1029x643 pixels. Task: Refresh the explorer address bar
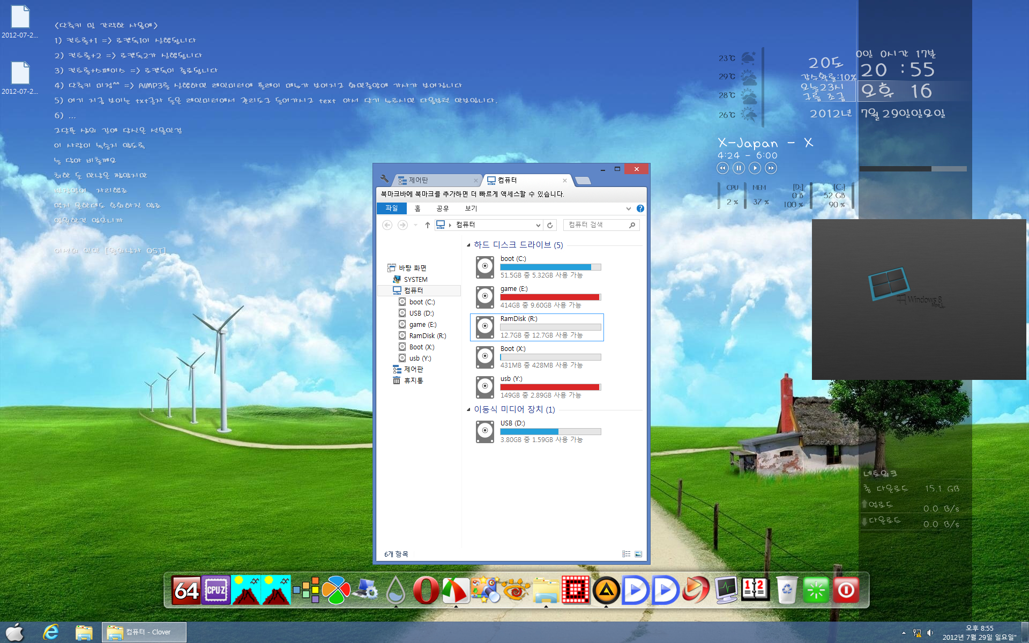(x=550, y=225)
